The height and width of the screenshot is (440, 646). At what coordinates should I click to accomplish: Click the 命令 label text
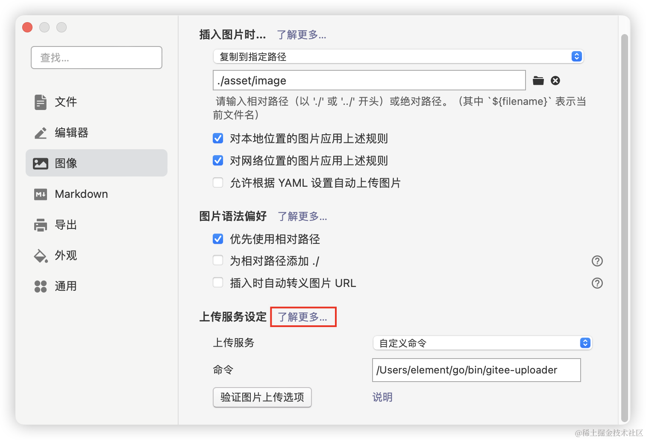[x=223, y=370]
